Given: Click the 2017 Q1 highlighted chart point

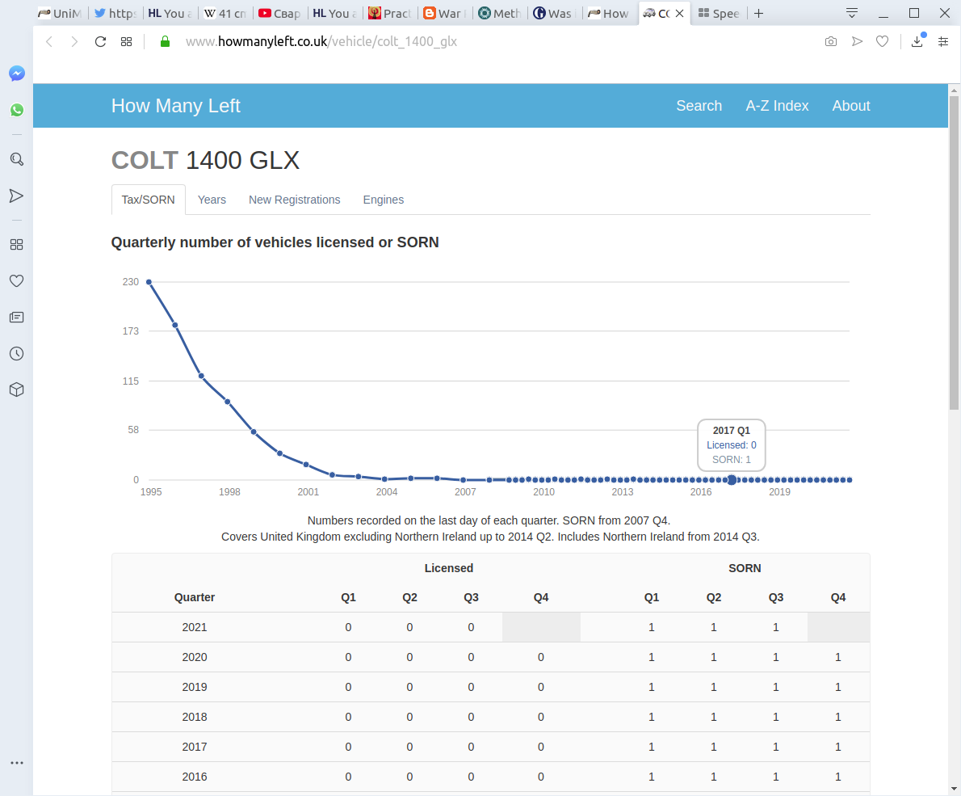Looking at the screenshot, I should pos(732,480).
